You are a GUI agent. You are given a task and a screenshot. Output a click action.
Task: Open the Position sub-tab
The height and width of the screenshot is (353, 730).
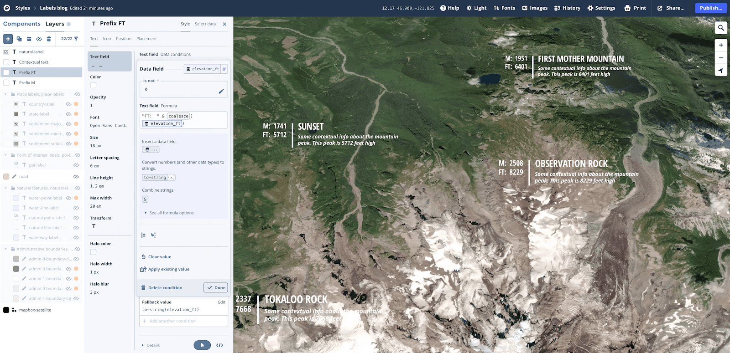124,39
